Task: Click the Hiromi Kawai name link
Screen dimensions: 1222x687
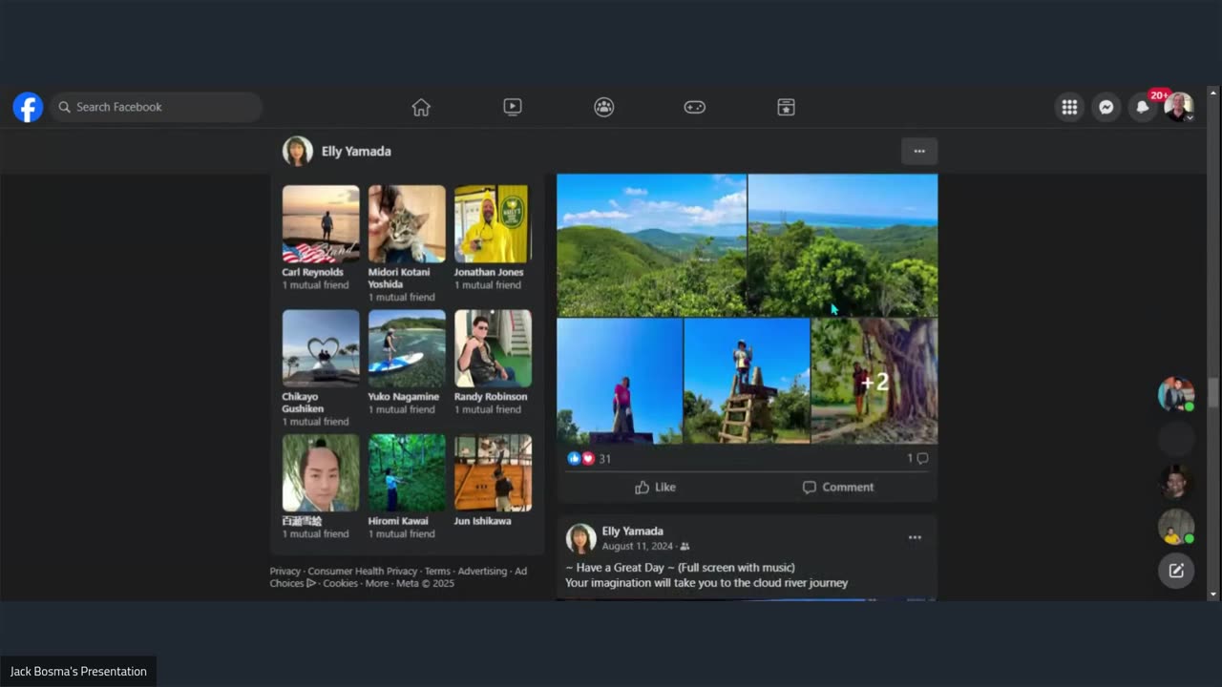Action: [398, 521]
